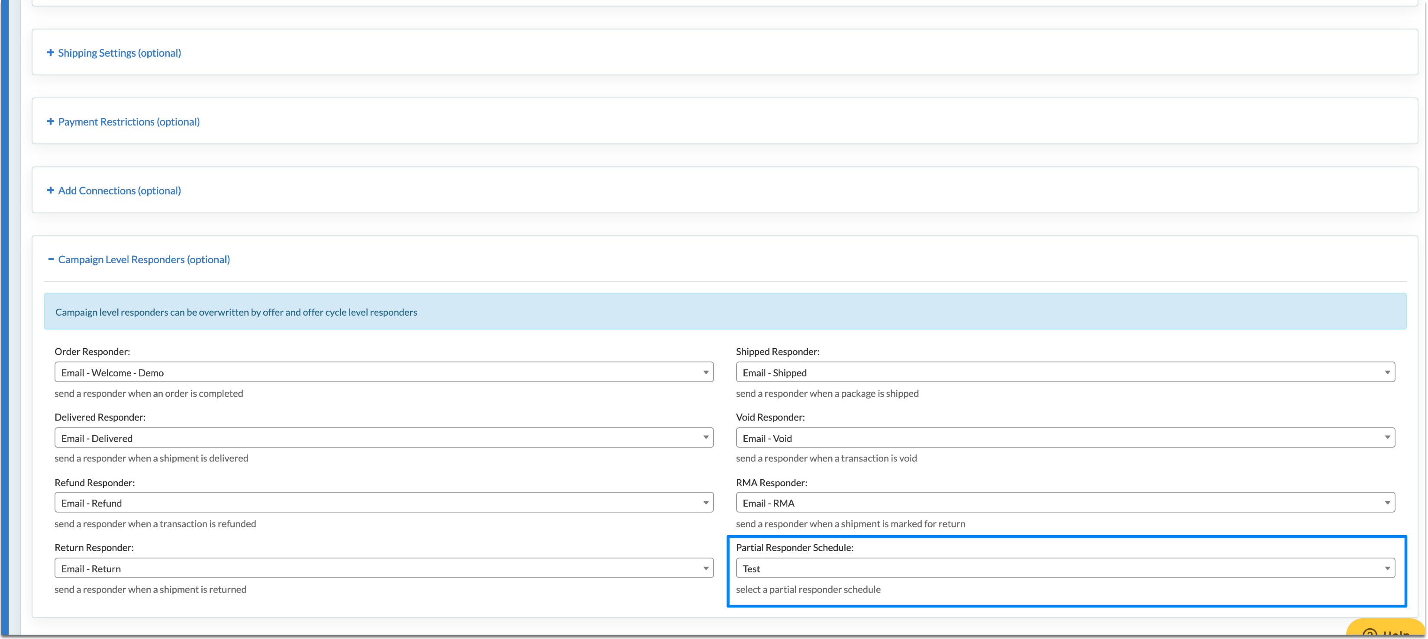Click minus icon beside Campaign Level Responders
This screenshot has height=639, width=1428.
tap(51, 259)
